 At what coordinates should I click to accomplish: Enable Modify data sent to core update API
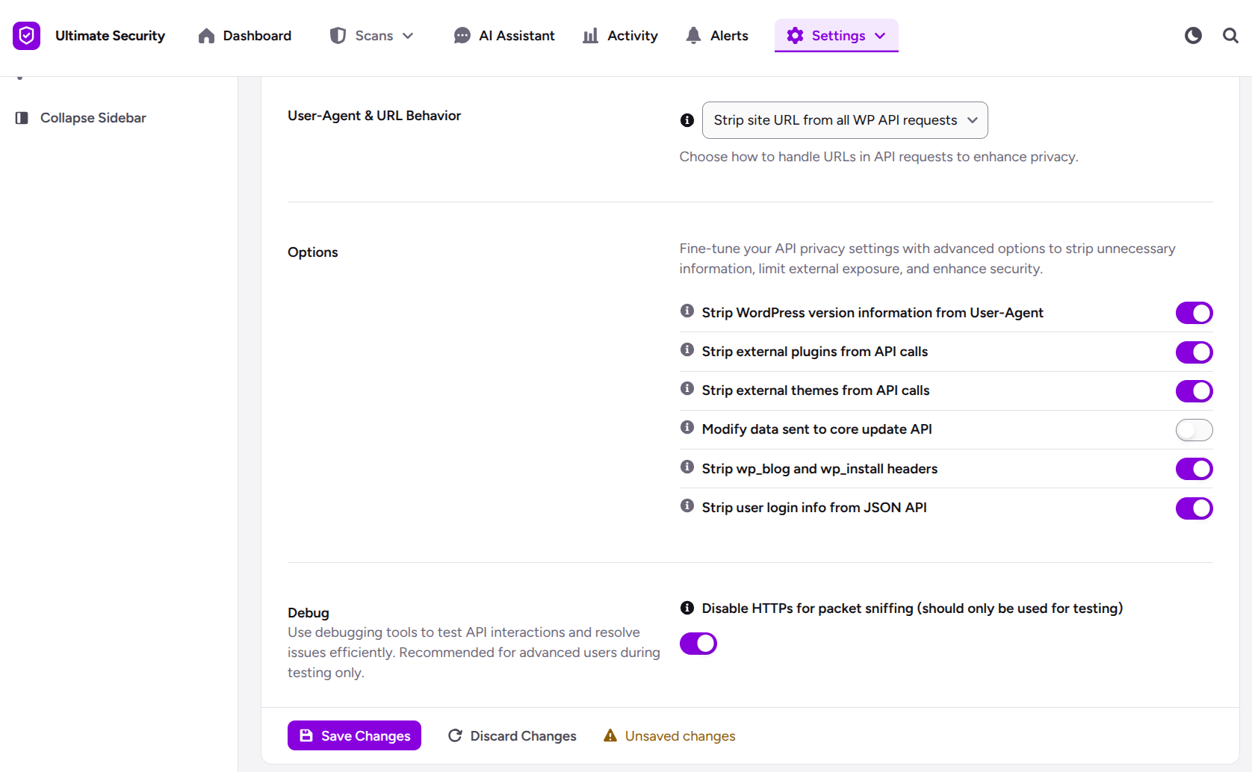[1194, 430]
